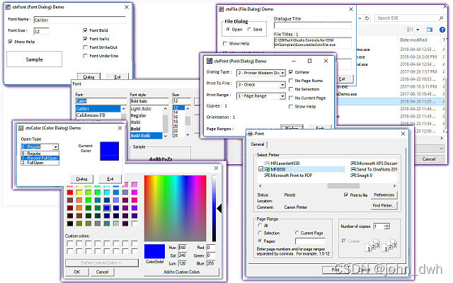Click Dialog button in ctxColor demo
The height and width of the screenshot is (283, 453).
click(82, 179)
